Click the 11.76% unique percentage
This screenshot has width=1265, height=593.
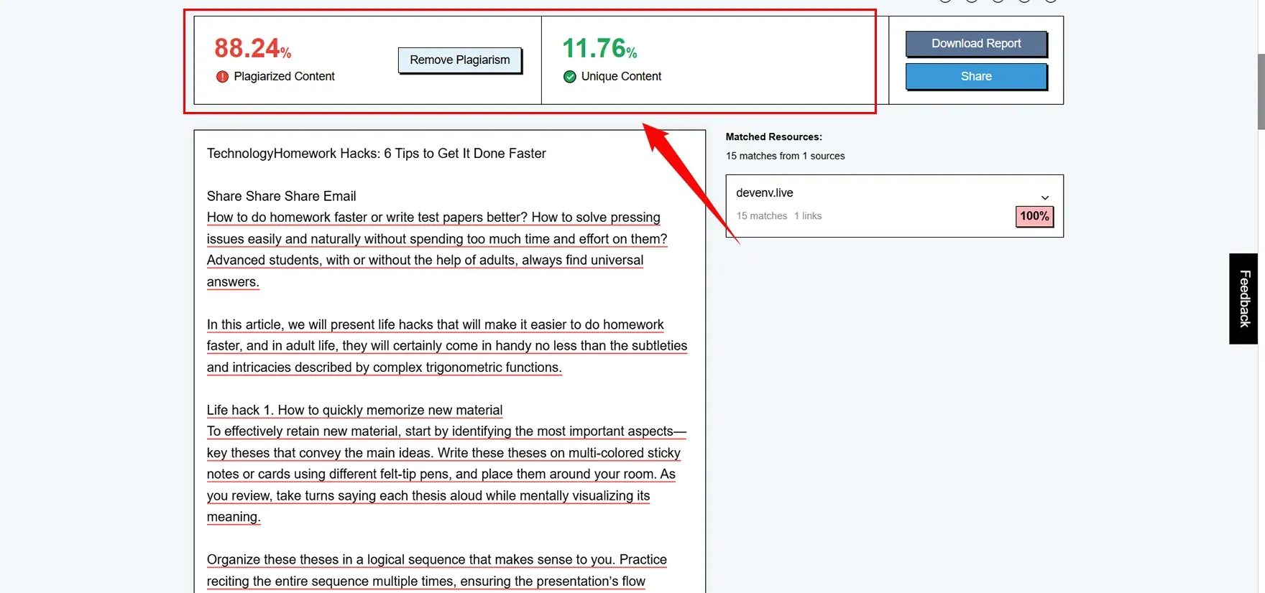[599, 49]
